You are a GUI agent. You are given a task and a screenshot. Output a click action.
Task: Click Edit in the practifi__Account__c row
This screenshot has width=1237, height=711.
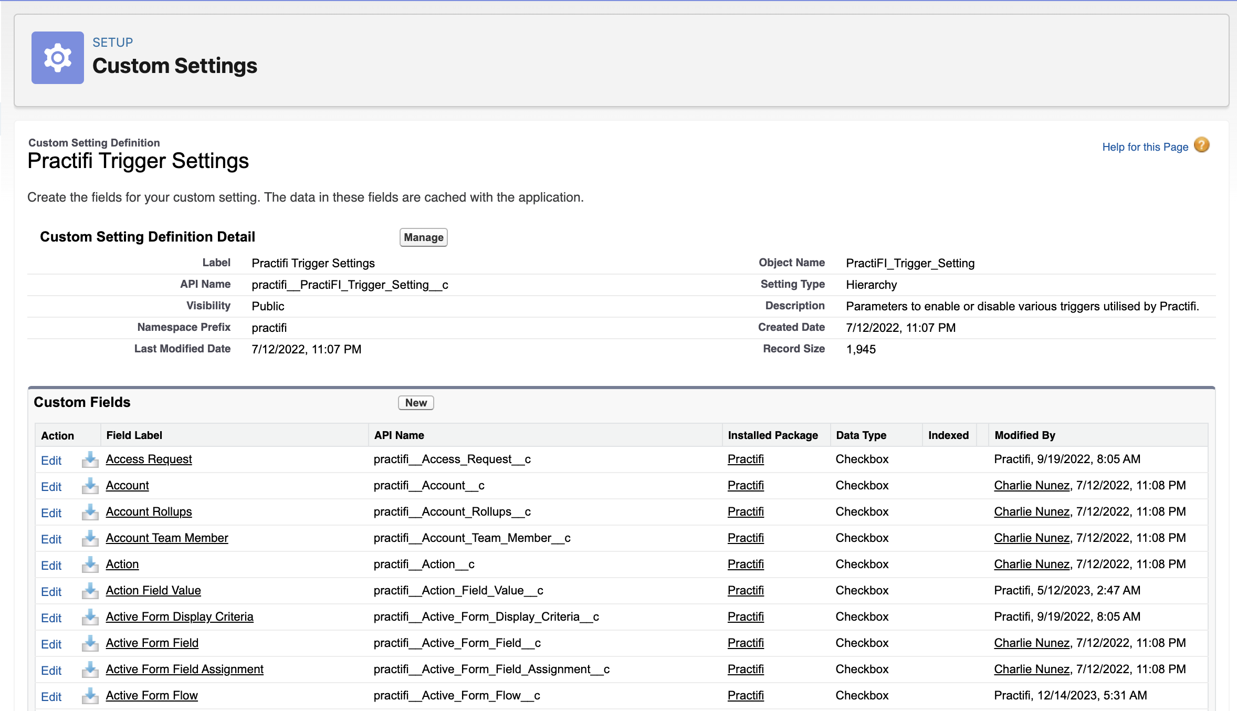(x=51, y=487)
